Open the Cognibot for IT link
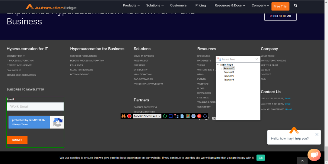 (x=16, y=56)
